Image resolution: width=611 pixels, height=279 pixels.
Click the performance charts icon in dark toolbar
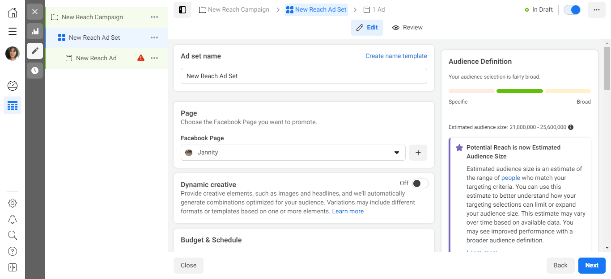pyautogui.click(x=34, y=31)
